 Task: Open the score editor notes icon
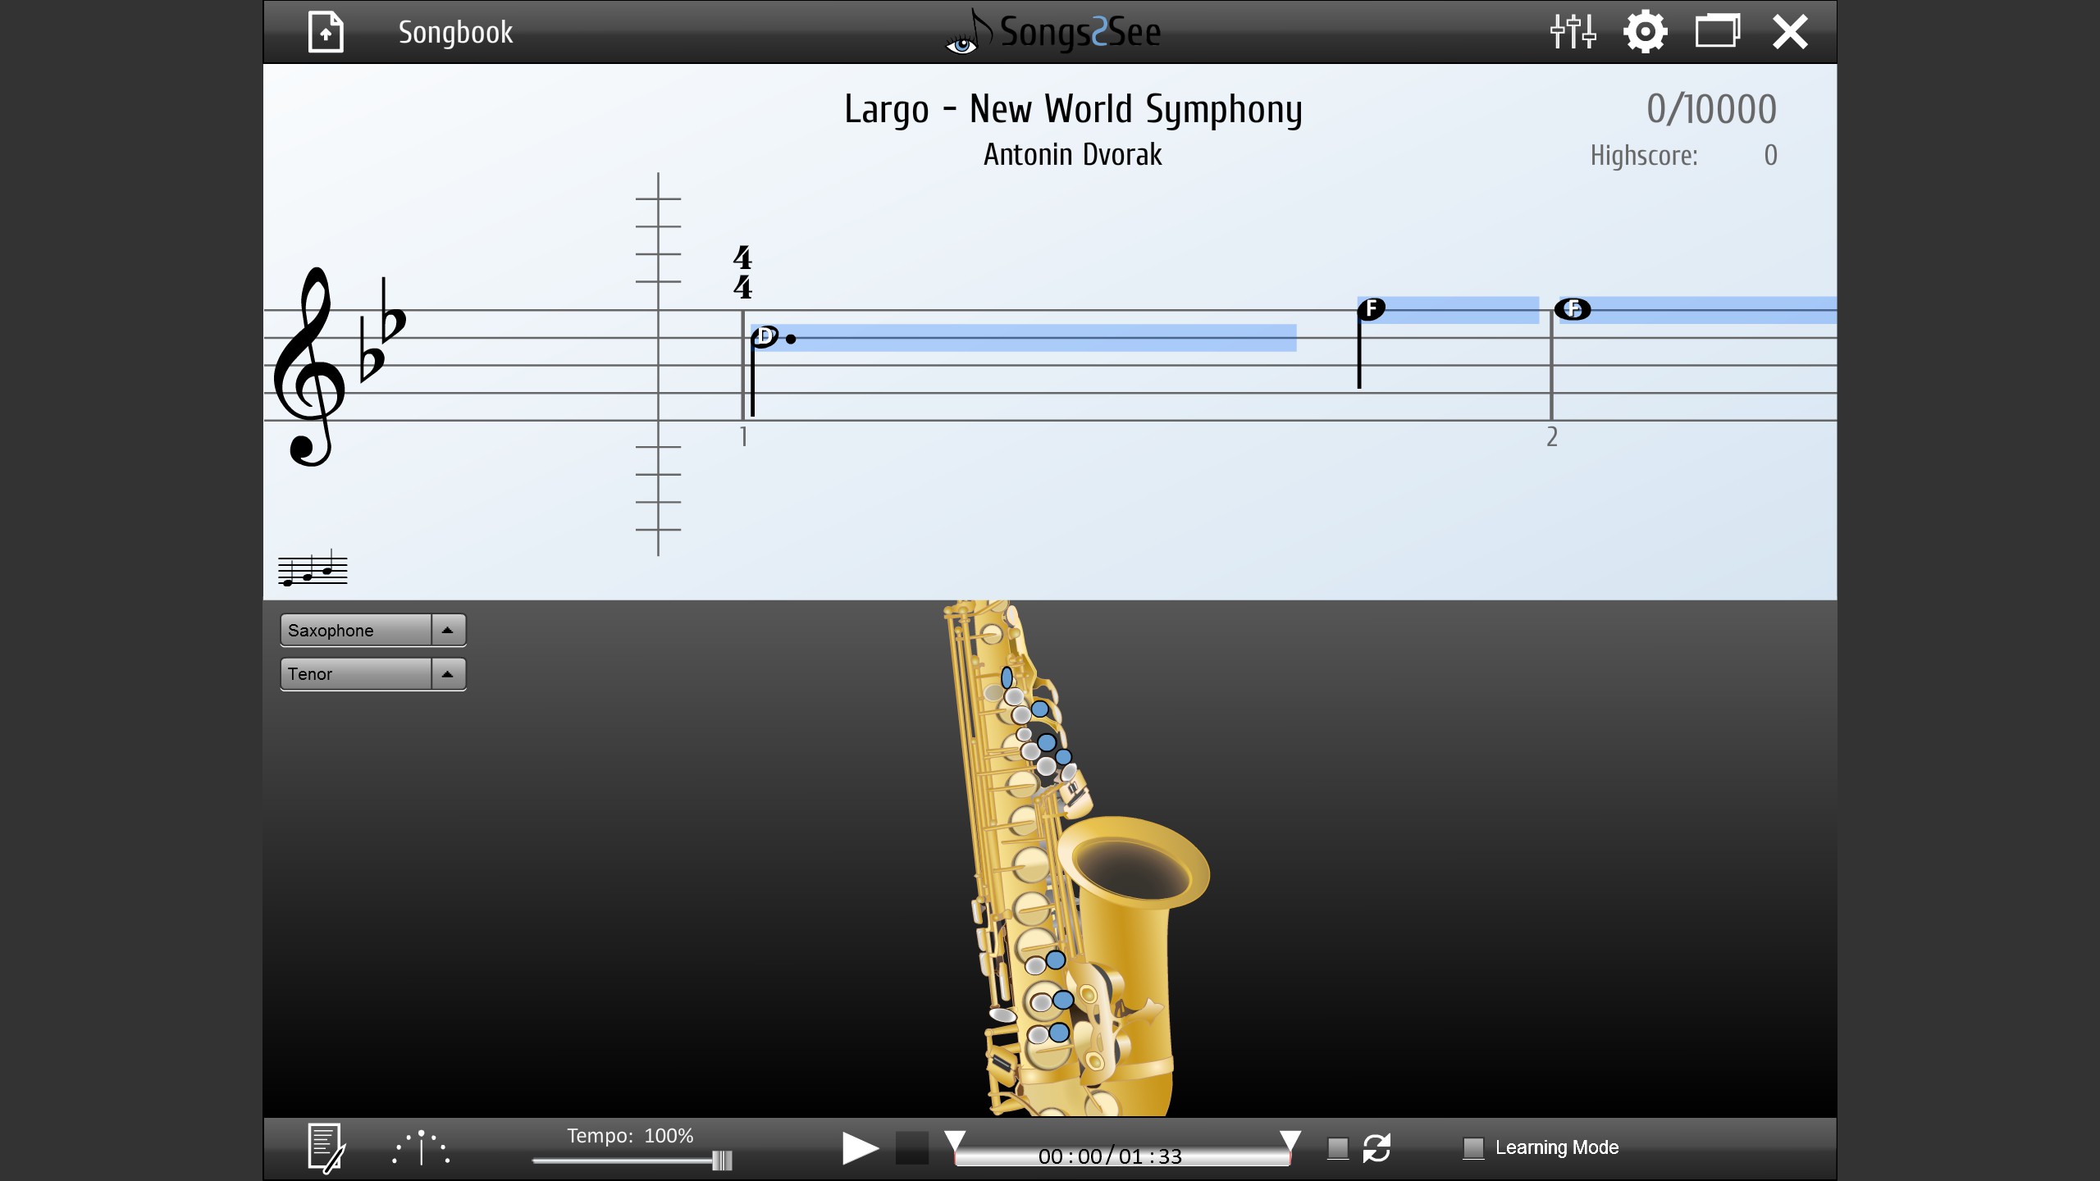326,1147
